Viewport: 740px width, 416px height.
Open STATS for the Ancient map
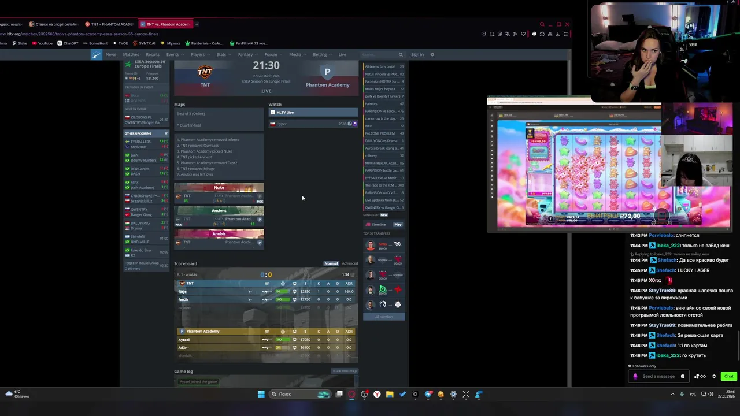click(x=219, y=219)
